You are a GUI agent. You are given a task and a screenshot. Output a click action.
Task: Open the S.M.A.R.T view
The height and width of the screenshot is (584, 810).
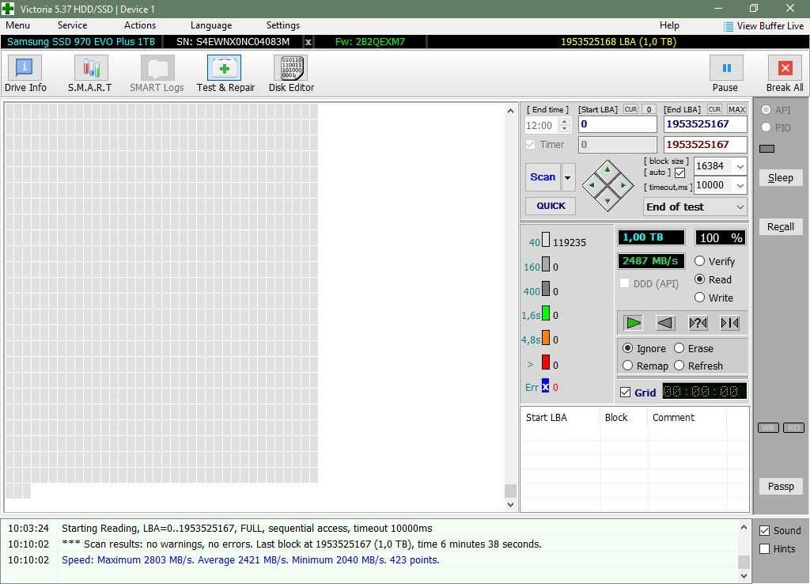90,74
